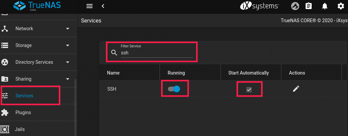The height and width of the screenshot is (136, 348).
Task: Expand the Directory Services arrow
Action: 67,62
